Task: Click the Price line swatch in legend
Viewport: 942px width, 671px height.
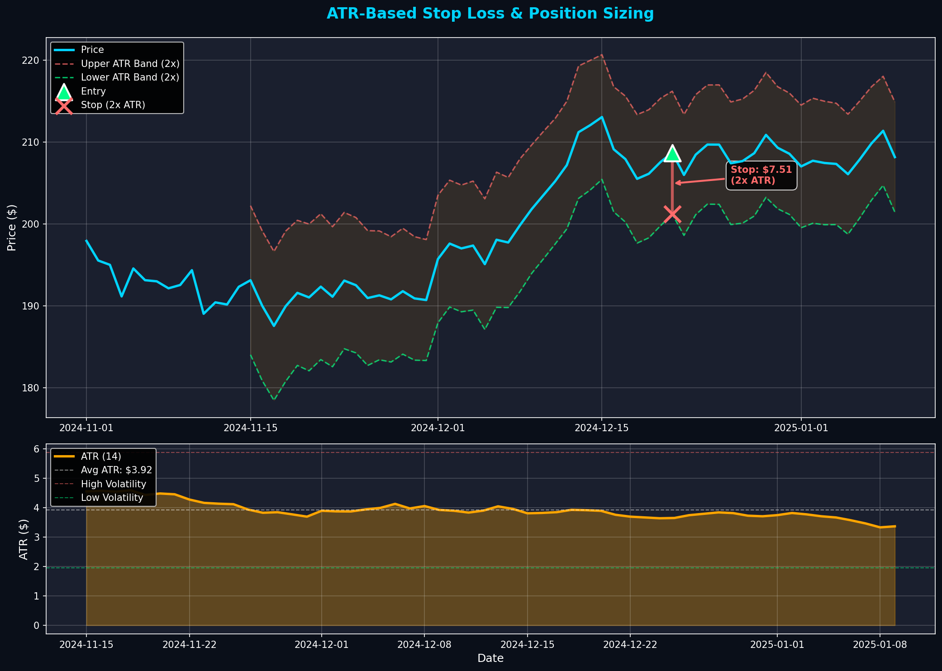Action: (x=64, y=50)
